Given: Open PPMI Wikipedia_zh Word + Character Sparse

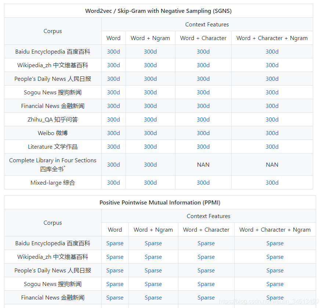Looking at the screenshot, I should click(206, 257).
